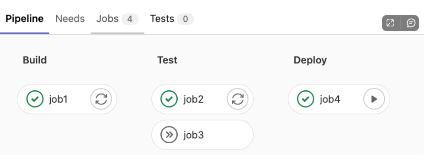Open the job4 name in Deploy stage
Image resolution: width=424 pixels, height=167 pixels.
(x=330, y=99)
